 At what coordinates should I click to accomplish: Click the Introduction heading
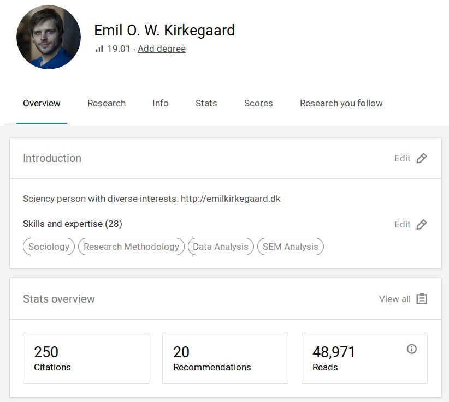[x=52, y=158]
